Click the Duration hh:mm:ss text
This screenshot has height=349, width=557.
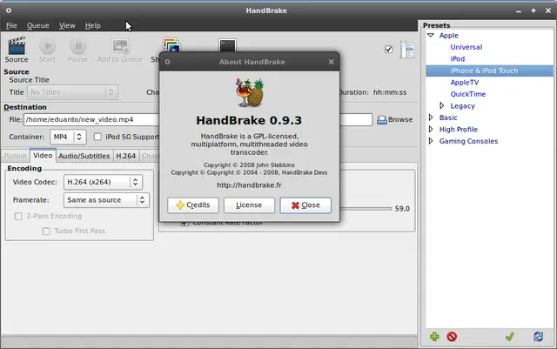click(372, 92)
